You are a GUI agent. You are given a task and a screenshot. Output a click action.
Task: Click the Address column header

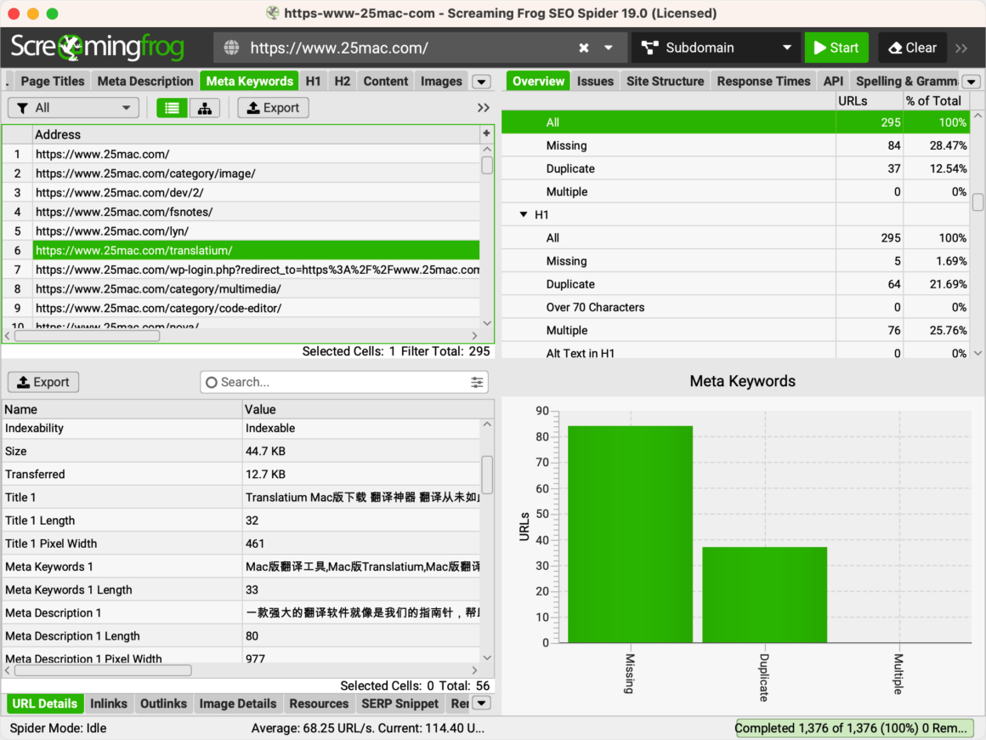[257, 134]
